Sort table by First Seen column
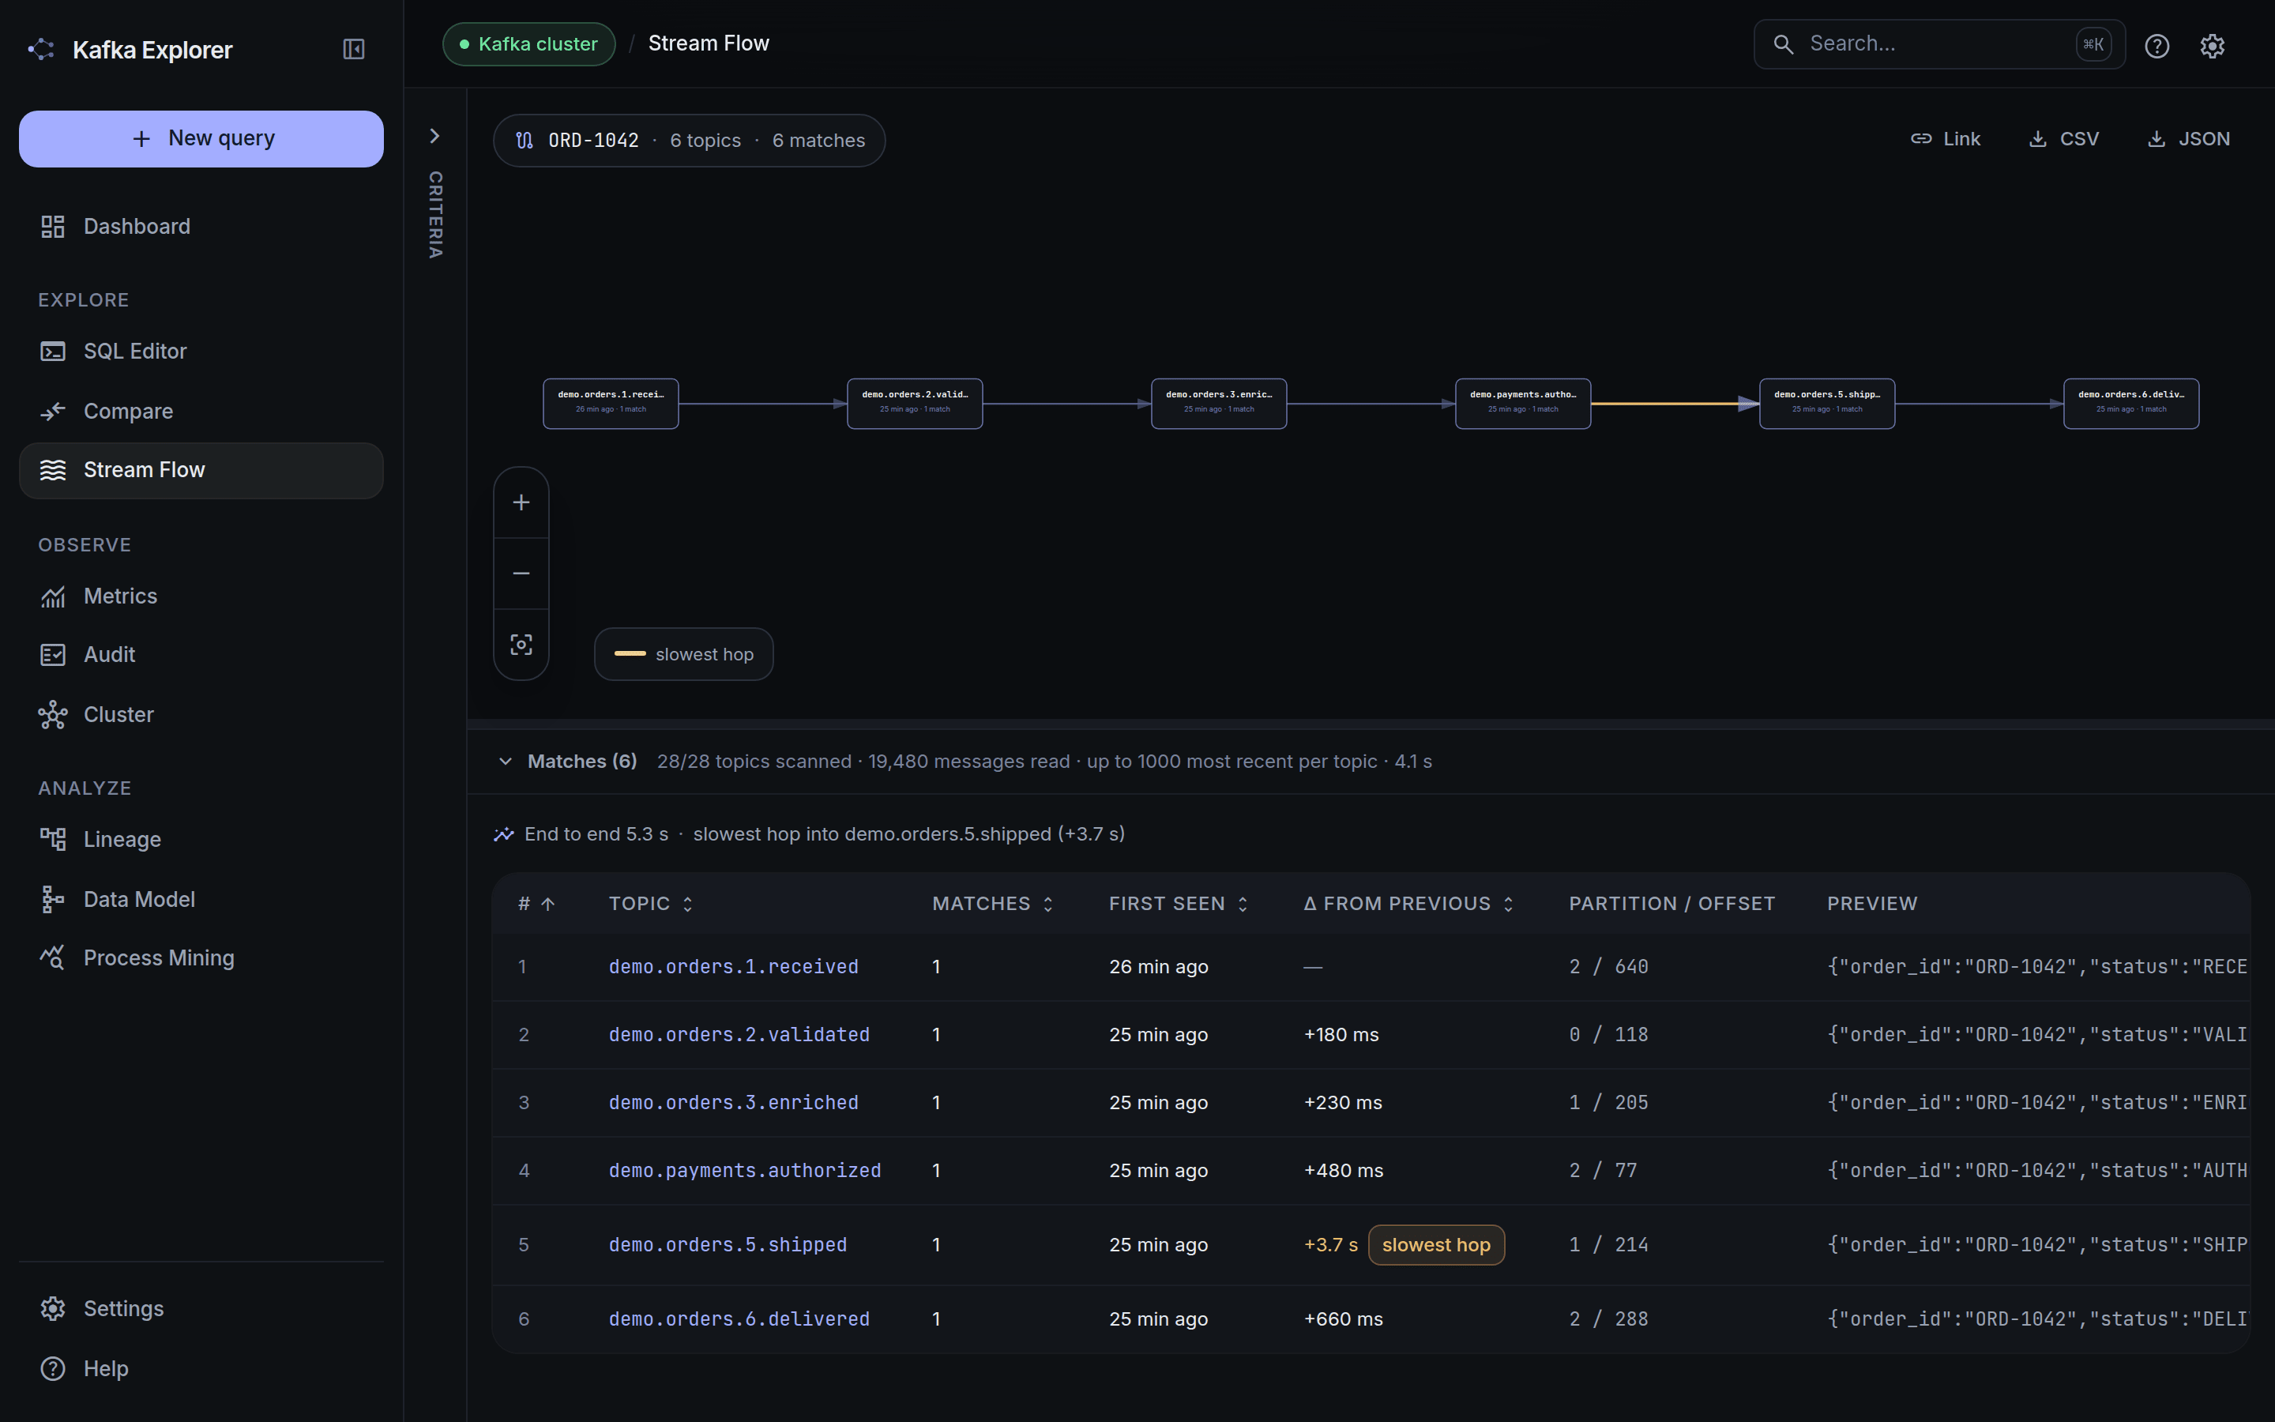Screen dimensions: 2275x1422 coord(1178,904)
